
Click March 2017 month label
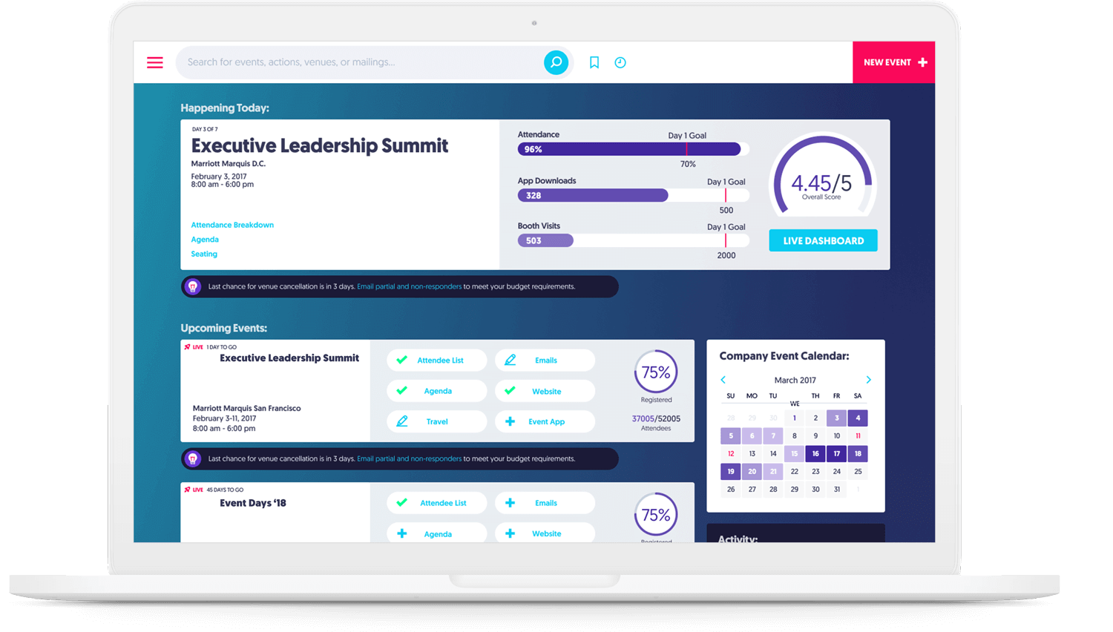tap(795, 380)
